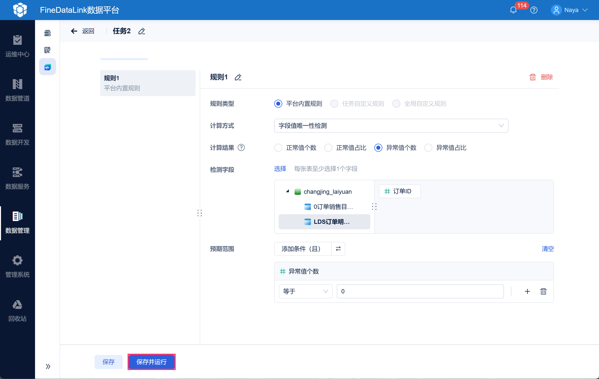
Task: Open the help question-mark icon in header
Action: tap(534, 10)
